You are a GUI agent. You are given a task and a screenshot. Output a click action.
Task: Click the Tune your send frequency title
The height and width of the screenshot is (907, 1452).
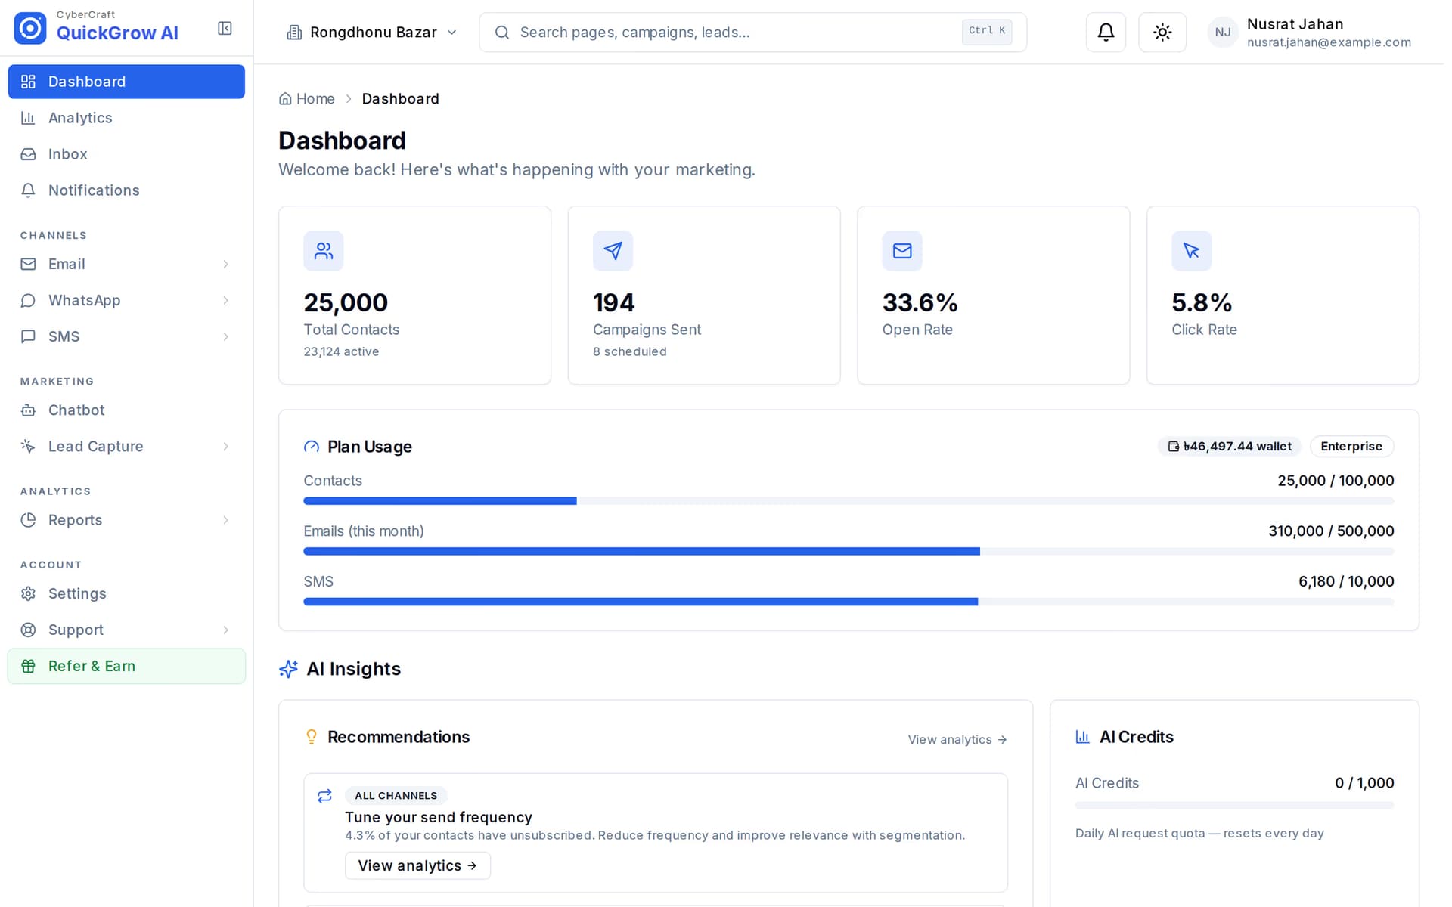pos(439,818)
